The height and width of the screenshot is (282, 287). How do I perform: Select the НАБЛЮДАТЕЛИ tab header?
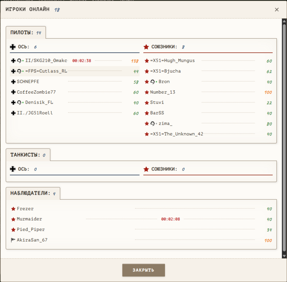(x=33, y=193)
